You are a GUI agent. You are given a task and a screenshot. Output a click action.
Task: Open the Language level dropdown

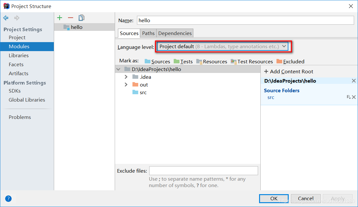pyautogui.click(x=223, y=47)
